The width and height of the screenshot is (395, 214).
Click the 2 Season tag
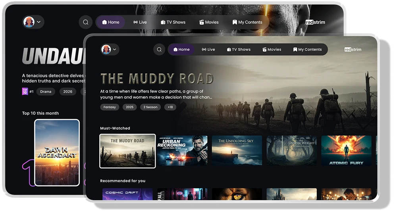[x=150, y=107]
